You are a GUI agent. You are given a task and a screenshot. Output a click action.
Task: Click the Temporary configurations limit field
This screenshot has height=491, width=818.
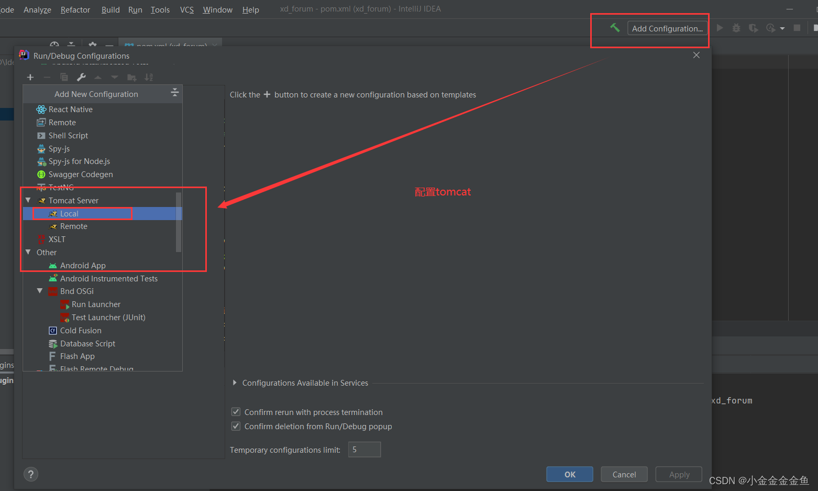[364, 450]
